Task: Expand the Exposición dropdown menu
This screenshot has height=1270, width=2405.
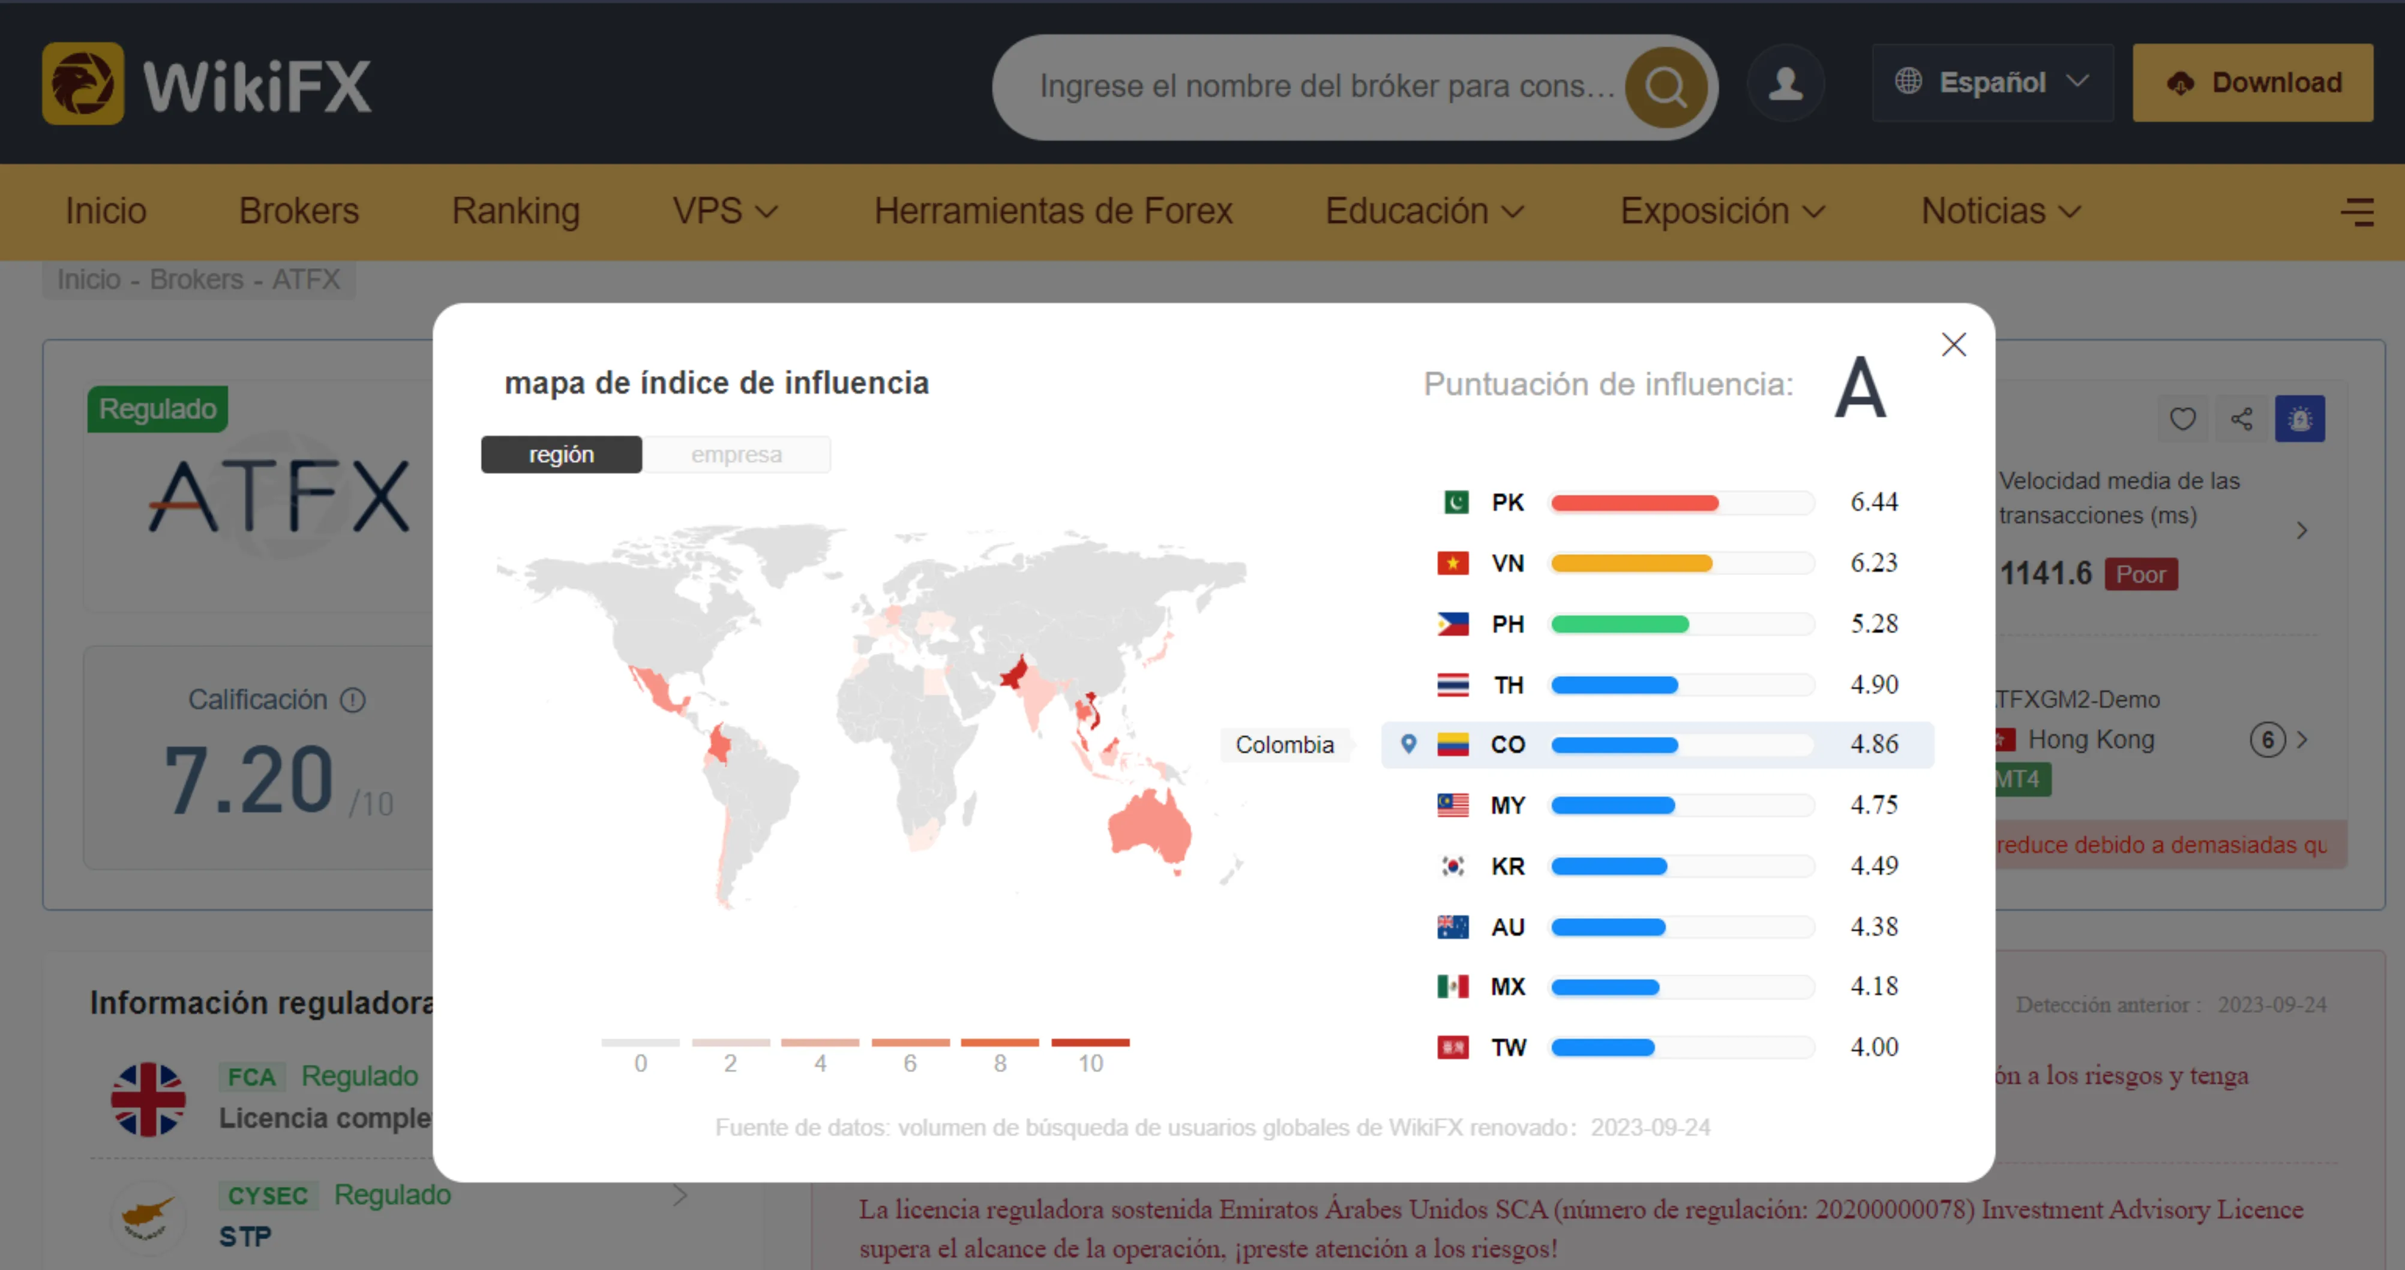Action: [x=1723, y=211]
